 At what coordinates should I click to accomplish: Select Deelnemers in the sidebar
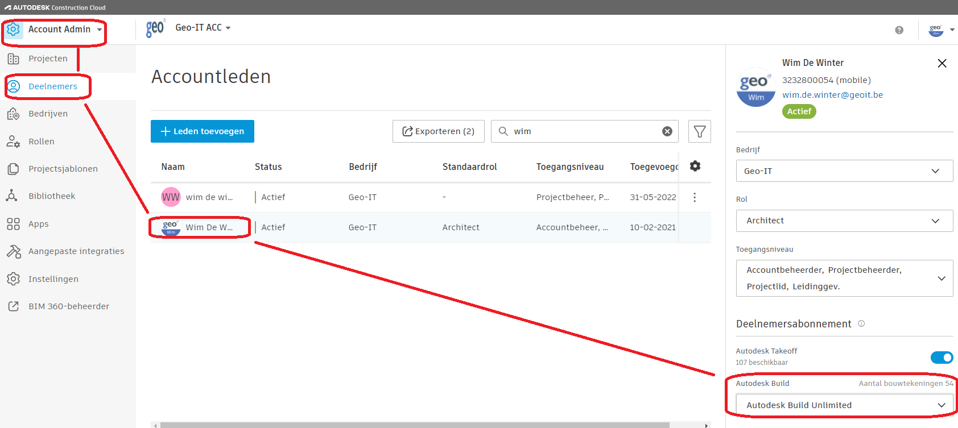pos(53,86)
